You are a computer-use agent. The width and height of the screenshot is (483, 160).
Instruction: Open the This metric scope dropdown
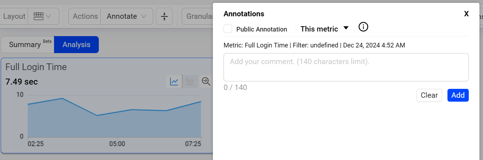point(324,29)
